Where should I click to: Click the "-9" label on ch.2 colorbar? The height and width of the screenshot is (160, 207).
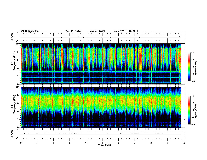point(193,117)
